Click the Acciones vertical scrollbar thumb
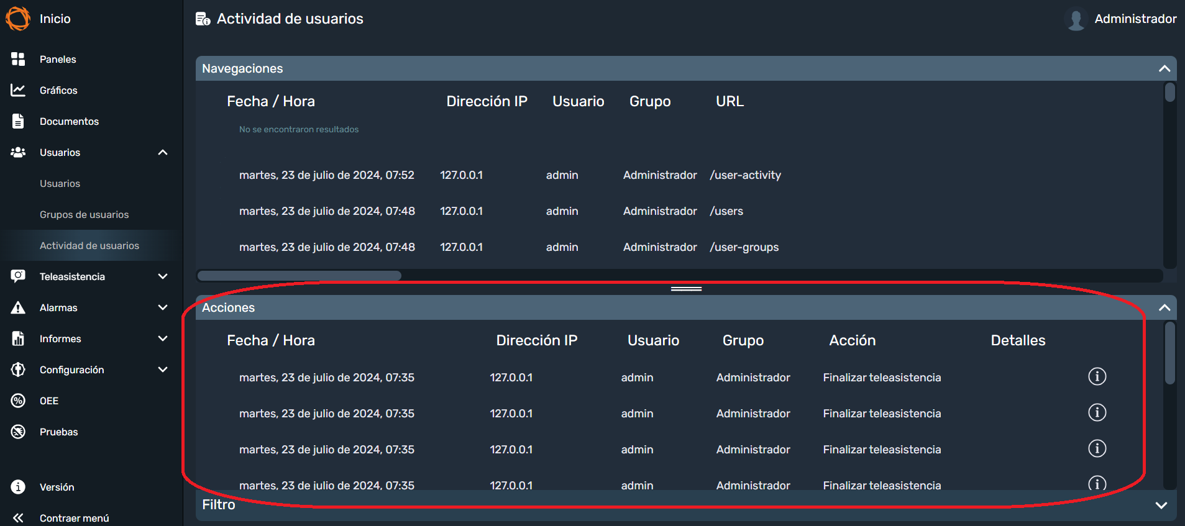 [1169, 353]
